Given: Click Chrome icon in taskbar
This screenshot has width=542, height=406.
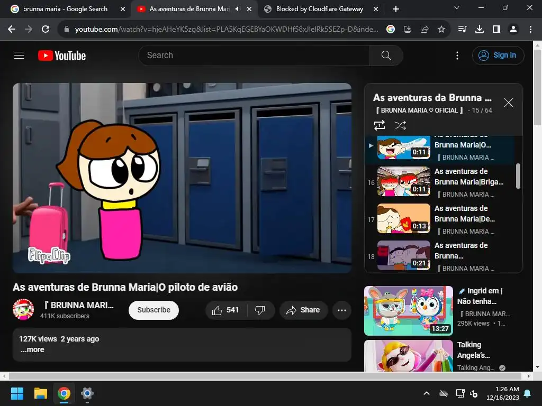Looking at the screenshot, I should (x=64, y=393).
